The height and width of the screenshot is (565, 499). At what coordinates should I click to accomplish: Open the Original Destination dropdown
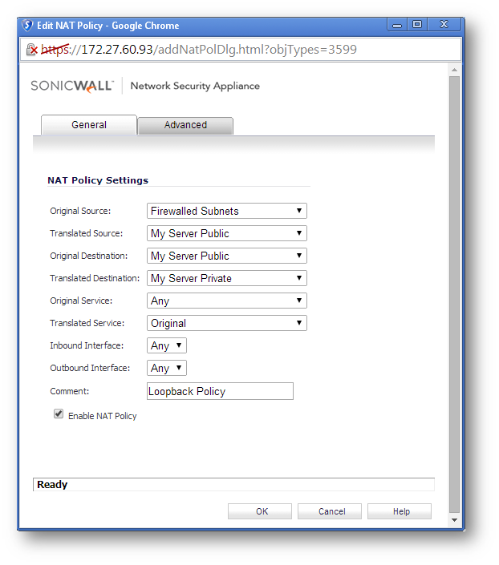click(227, 256)
